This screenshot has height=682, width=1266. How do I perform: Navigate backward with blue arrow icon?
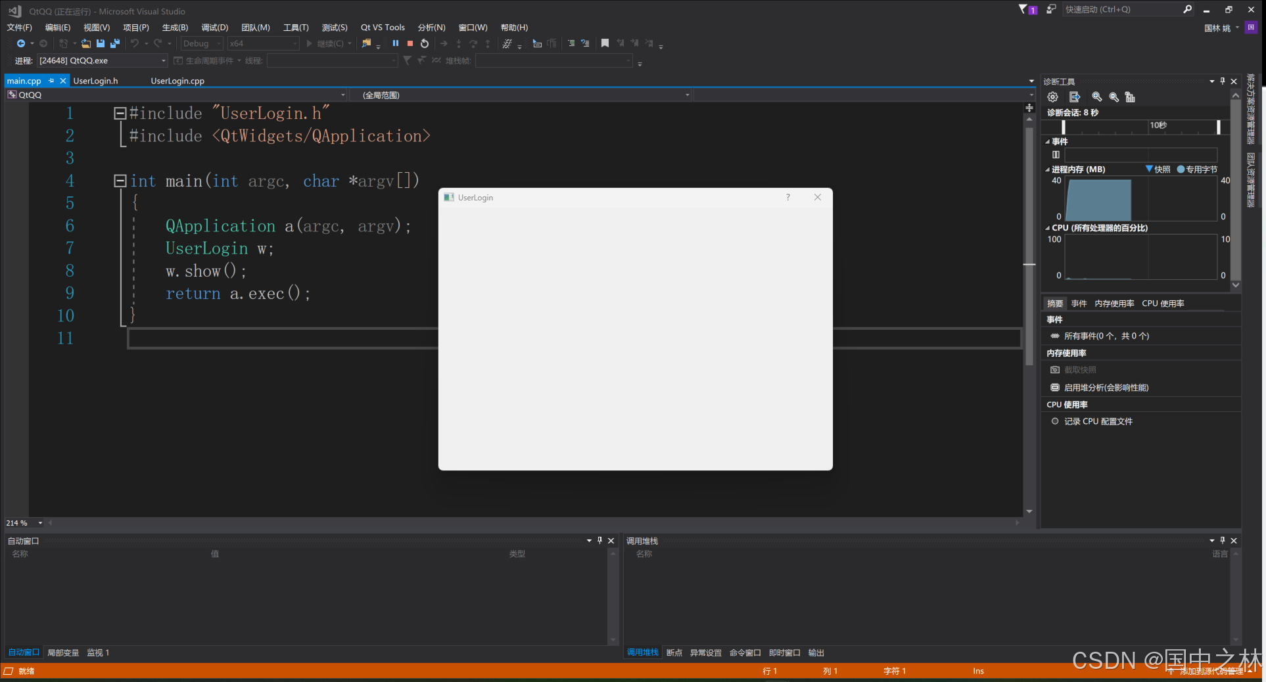[21, 43]
